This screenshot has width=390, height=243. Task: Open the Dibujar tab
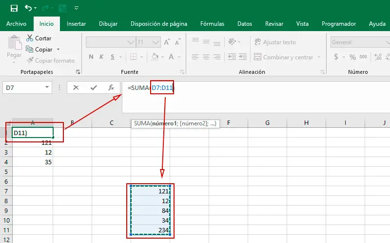click(108, 24)
